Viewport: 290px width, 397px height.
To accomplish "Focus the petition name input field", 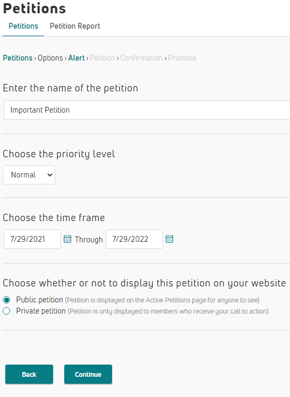I will 147,110.
